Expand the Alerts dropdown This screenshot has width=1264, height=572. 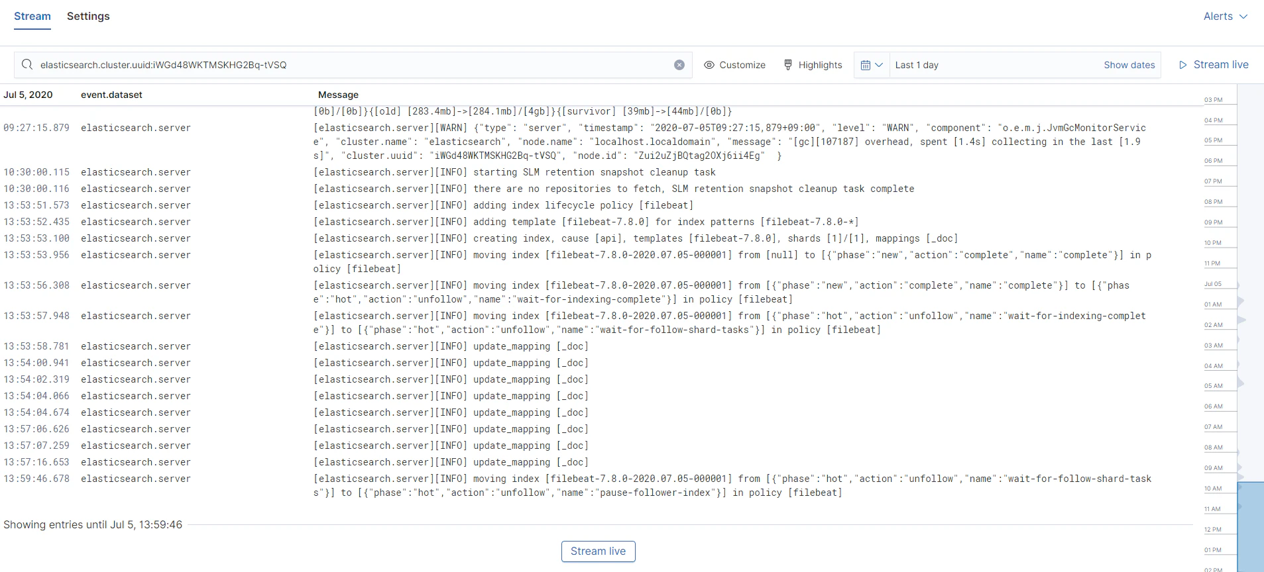point(1226,17)
